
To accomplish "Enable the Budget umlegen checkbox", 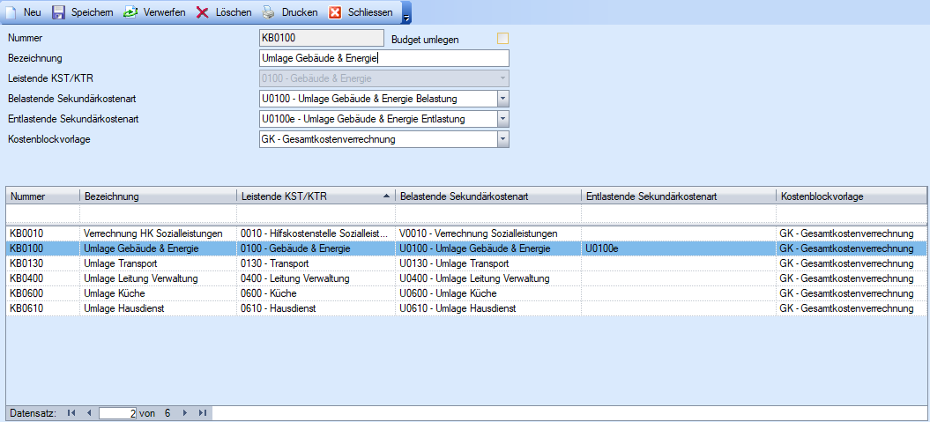I will pos(503,39).
